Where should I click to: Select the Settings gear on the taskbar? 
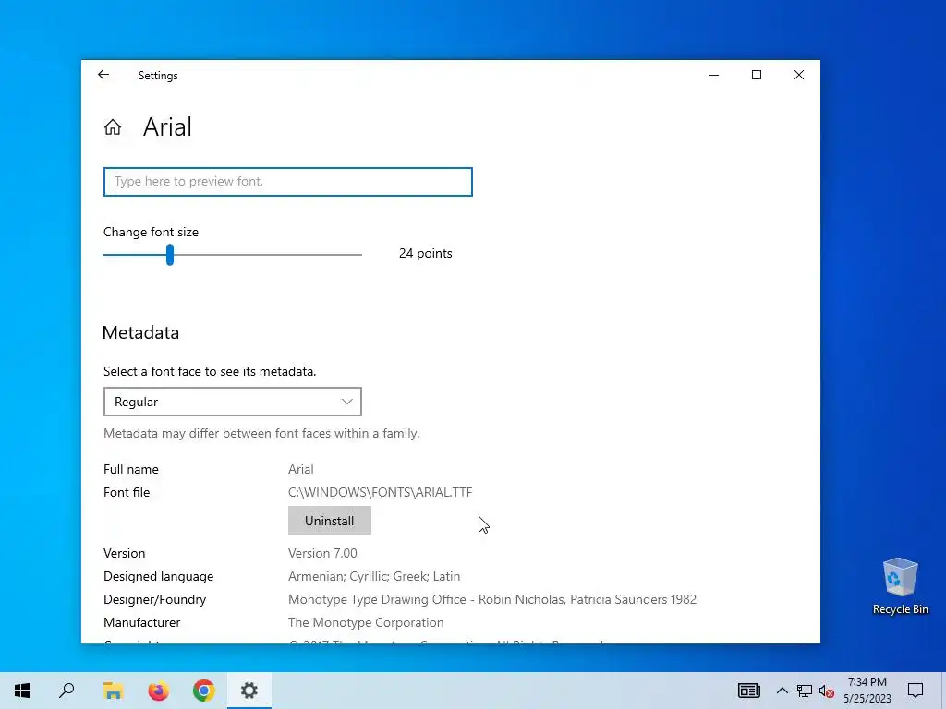tap(249, 691)
